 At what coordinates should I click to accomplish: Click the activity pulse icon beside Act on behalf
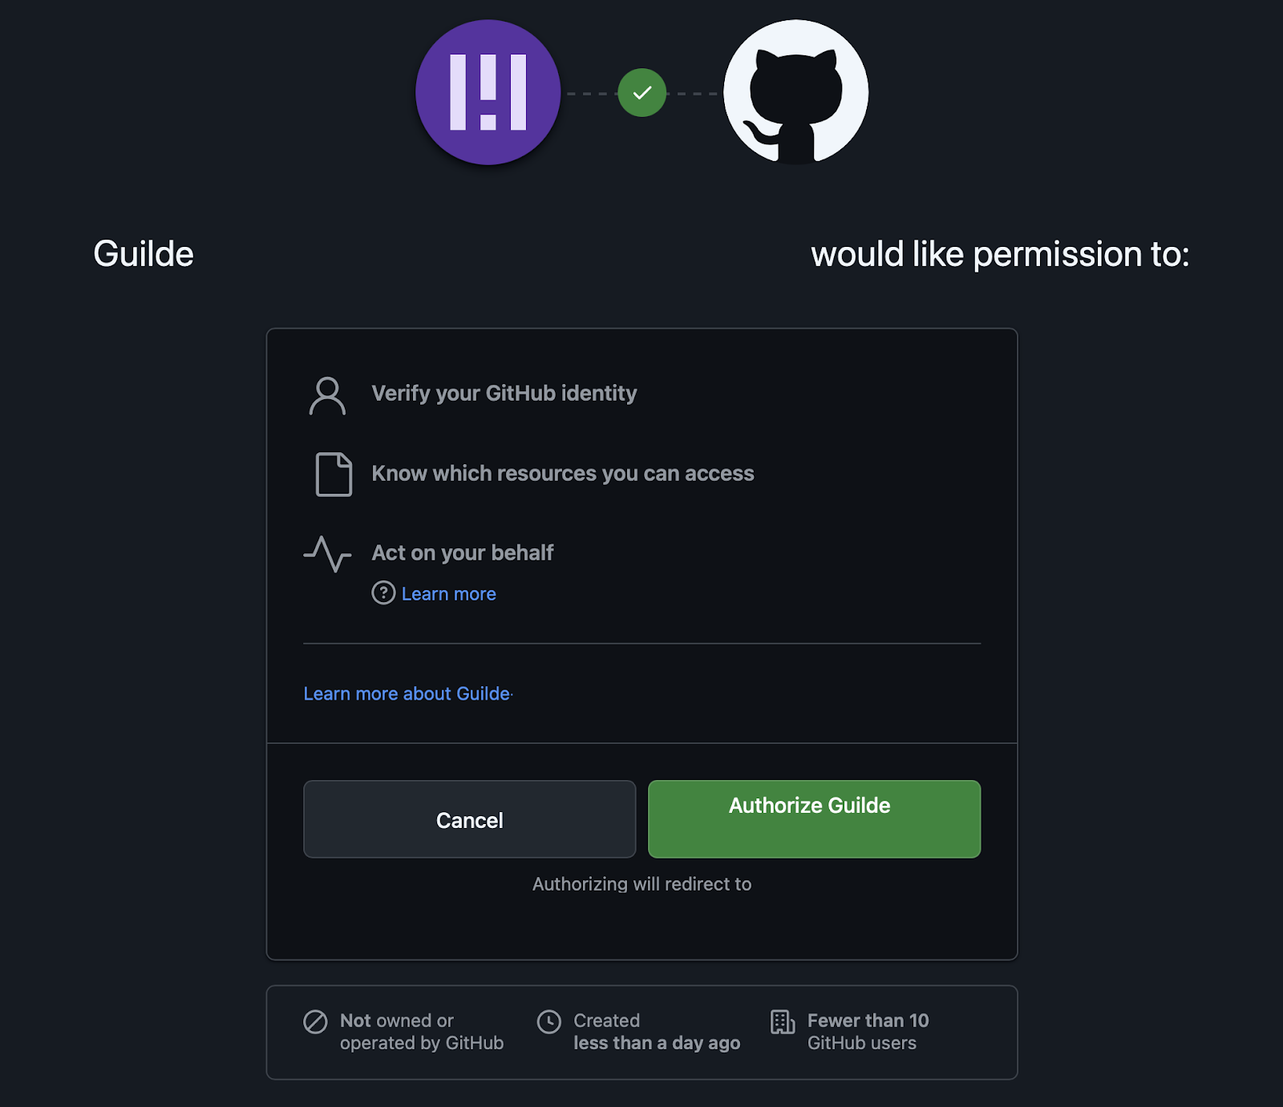(x=327, y=553)
